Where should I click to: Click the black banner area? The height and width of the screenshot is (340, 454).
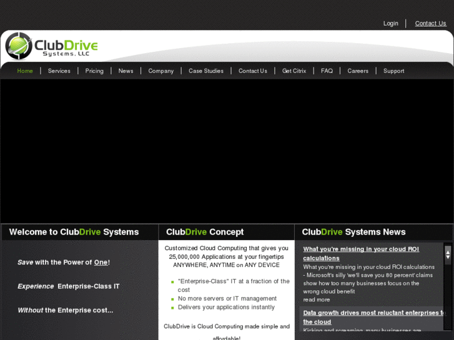[x=227, y=151]
